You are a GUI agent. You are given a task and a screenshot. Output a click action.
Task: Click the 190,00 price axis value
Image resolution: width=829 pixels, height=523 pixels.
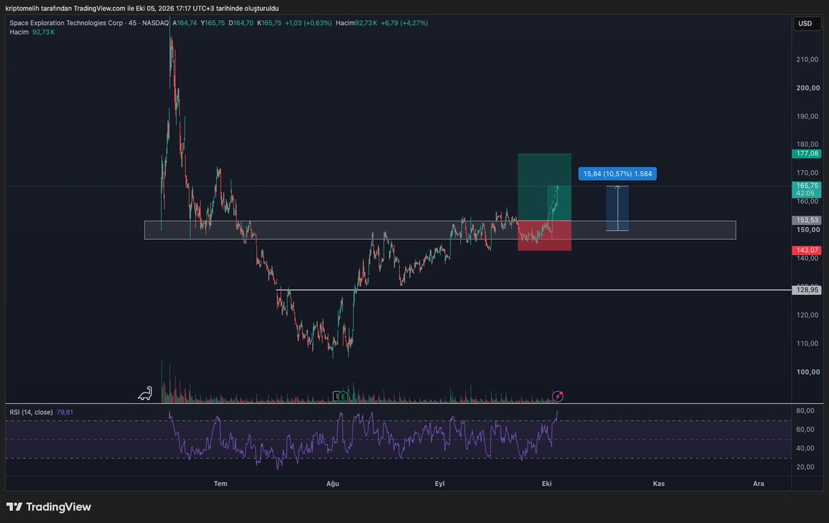[807, 116]
